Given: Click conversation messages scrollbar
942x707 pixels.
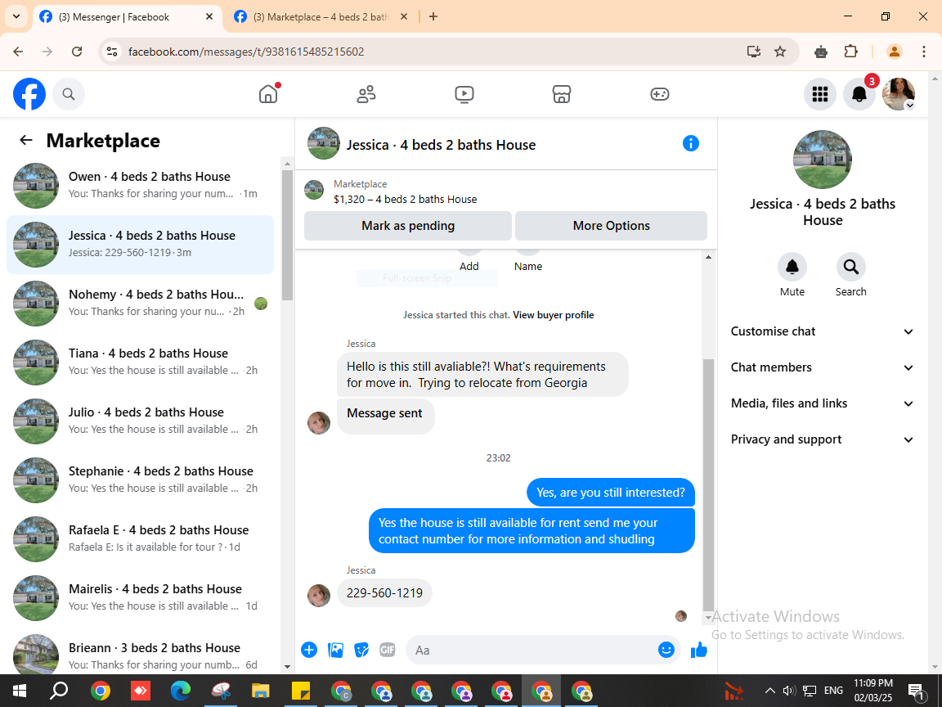Looking at the screenshot, I should coord(708,484).
